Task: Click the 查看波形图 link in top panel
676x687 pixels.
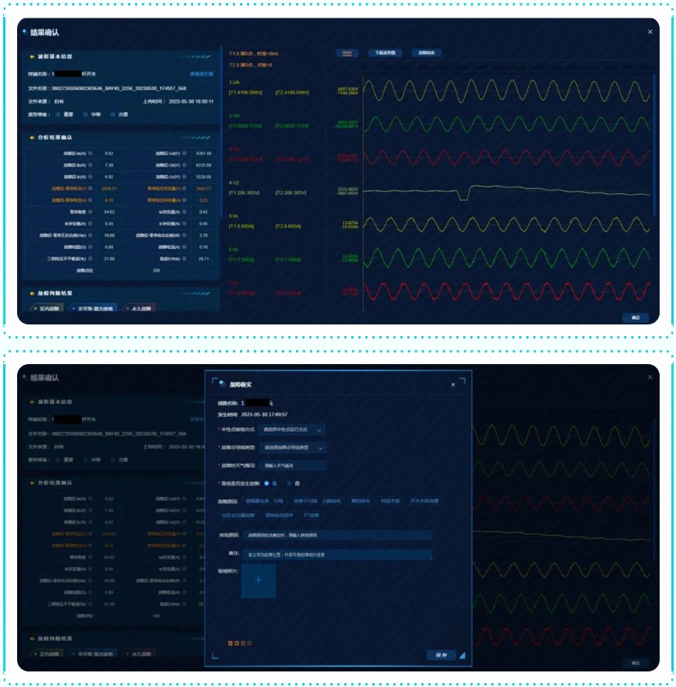Action: [201, 74]
